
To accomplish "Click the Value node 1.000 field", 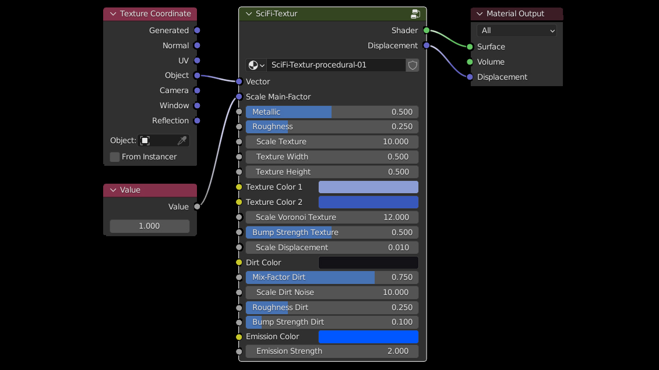I will point(150,226).
